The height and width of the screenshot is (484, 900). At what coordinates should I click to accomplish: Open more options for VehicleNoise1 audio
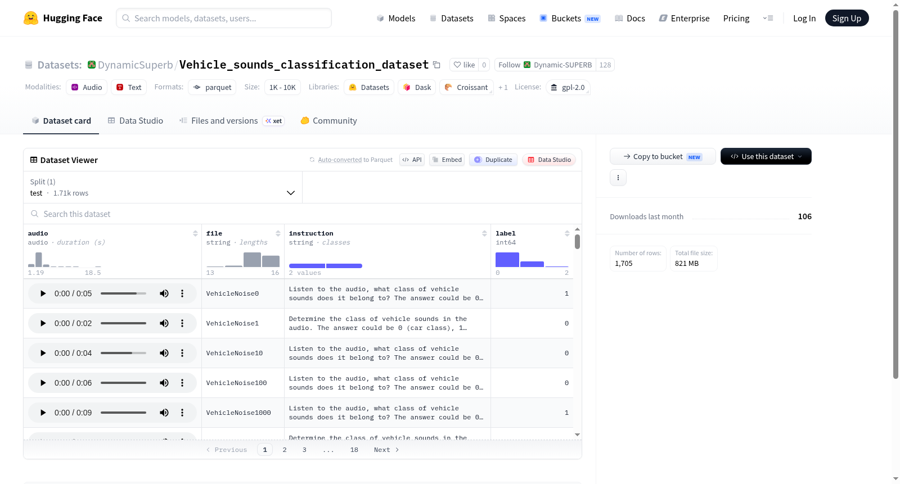point(182,323)
